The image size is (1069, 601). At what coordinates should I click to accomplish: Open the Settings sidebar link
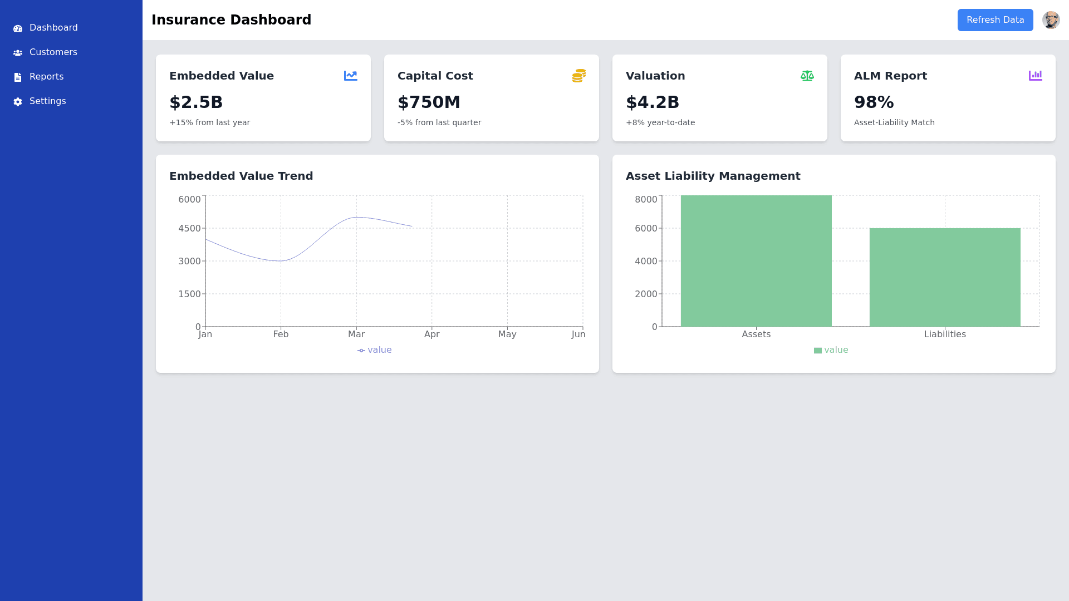point(47,101)
